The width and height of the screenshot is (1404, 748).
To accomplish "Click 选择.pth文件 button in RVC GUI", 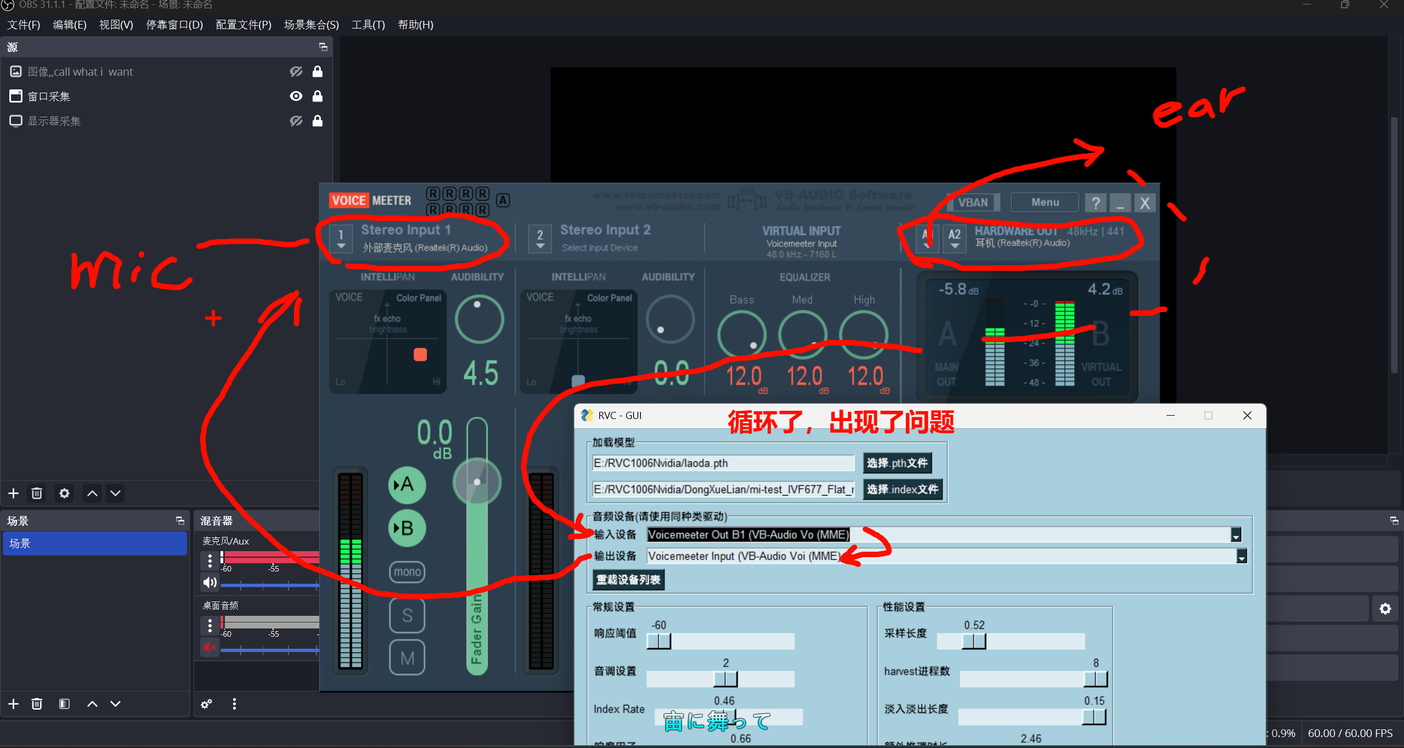I will point(897,463).
